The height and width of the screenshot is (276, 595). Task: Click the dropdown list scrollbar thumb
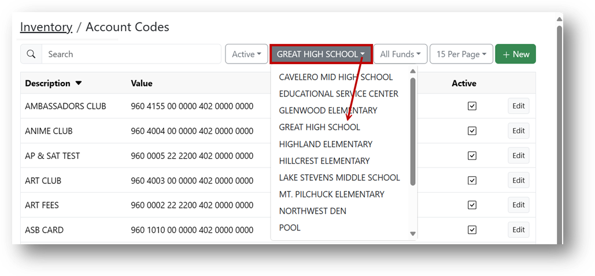pyautogui.click(x=413, y=132)
